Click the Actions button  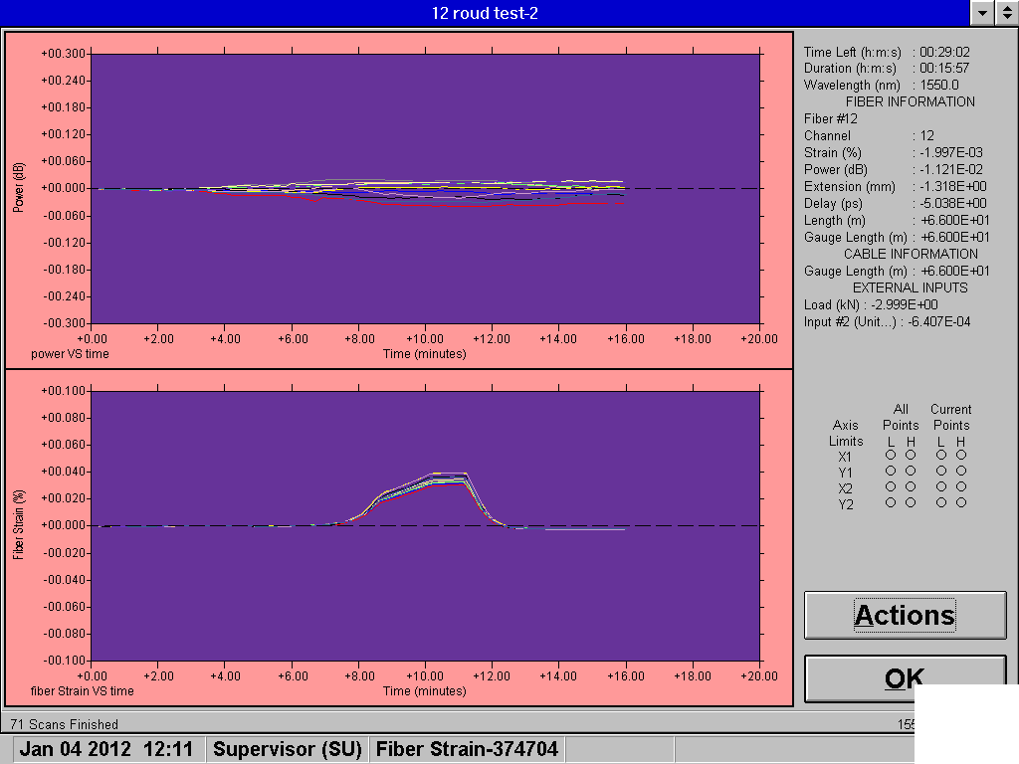tap(905, 616)
